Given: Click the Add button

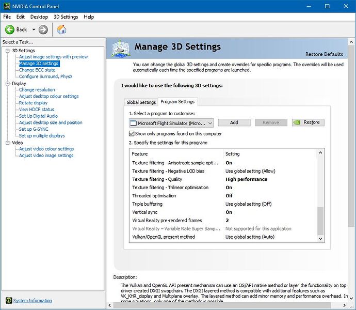Looking at the screenshot, I should (234, 122).
